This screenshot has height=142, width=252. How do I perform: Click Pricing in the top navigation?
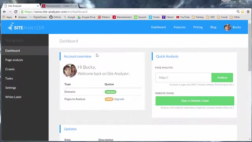point(198,27)
